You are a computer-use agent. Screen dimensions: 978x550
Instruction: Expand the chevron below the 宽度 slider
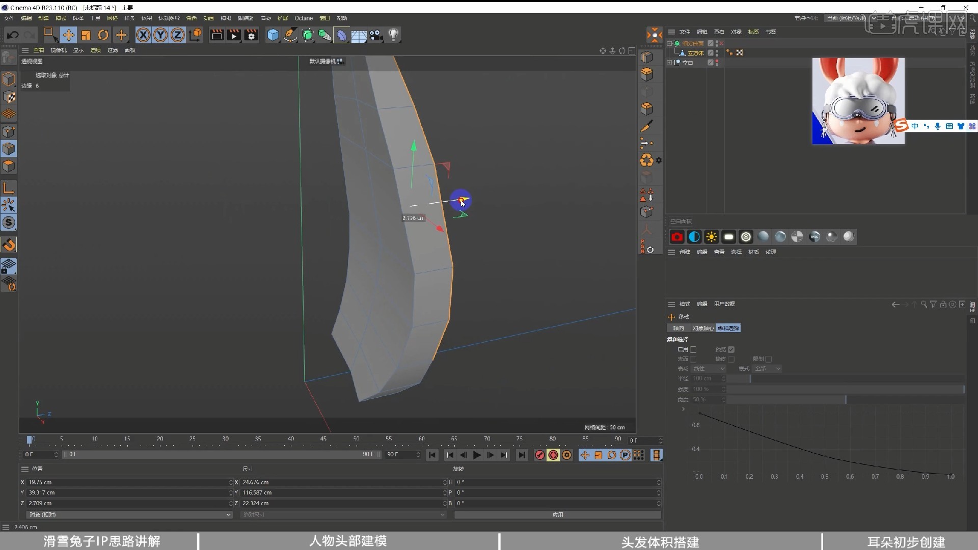coord(684,409)
